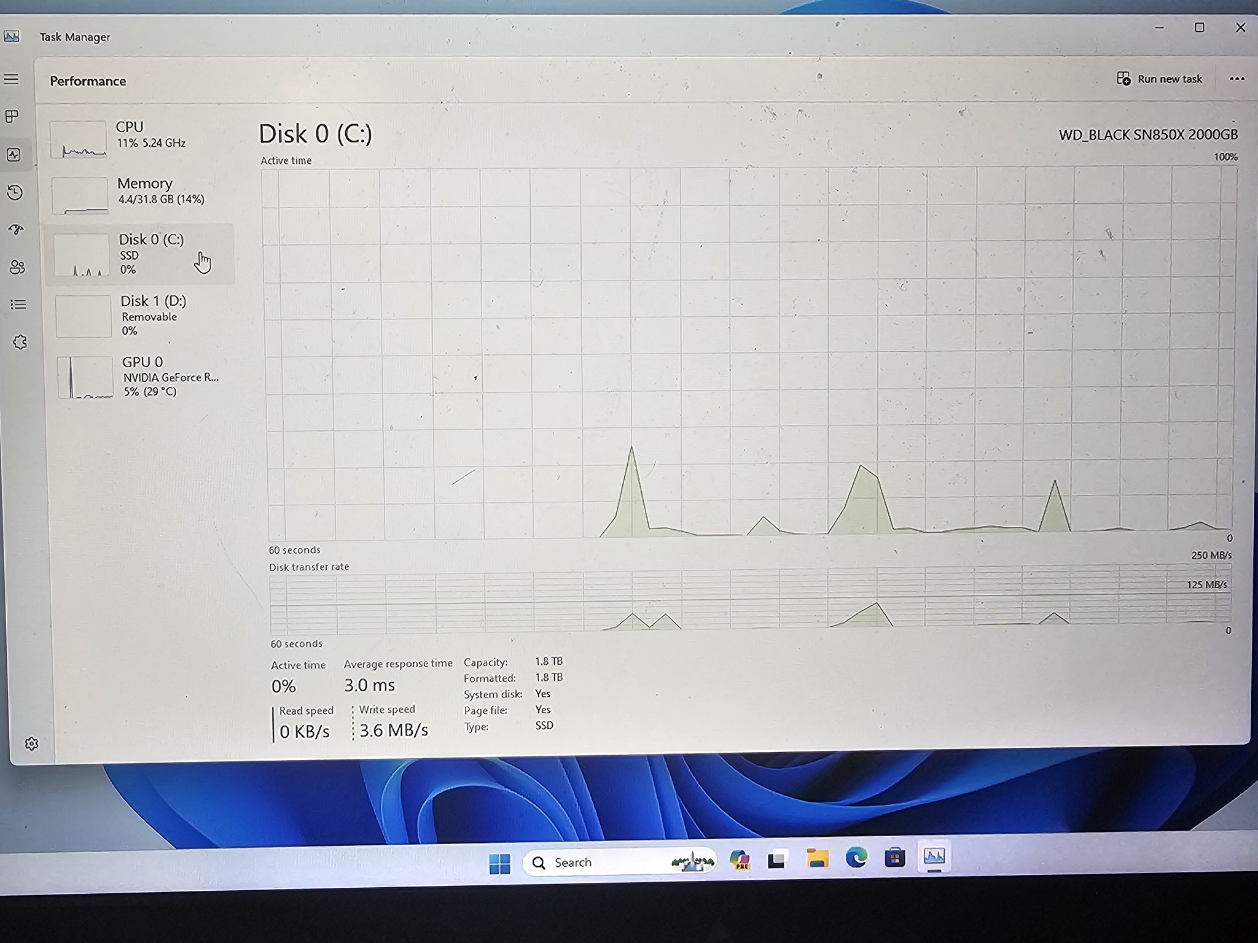This screenshot has width=1258, height=943.
Task: Click the Performance page title
Action: (x=88, y=81)
